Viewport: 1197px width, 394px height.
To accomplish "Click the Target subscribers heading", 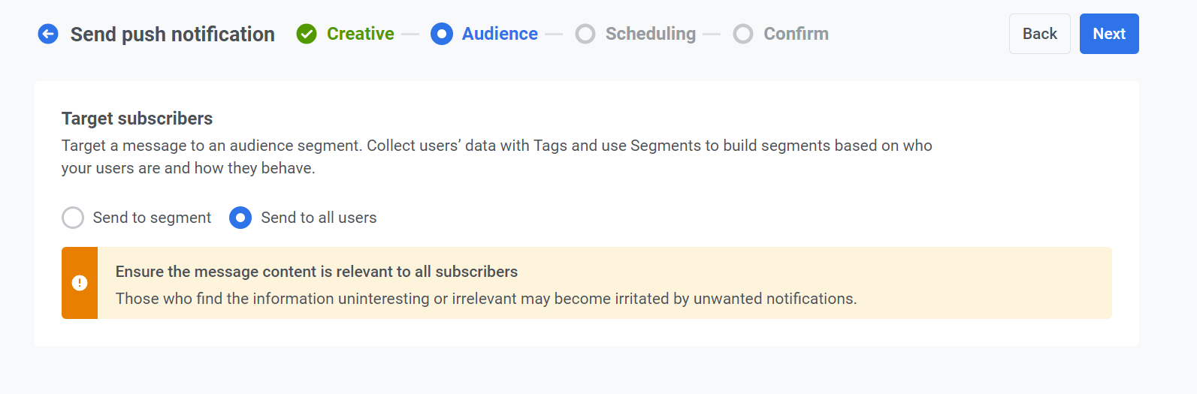I will (x=137, y=119).
